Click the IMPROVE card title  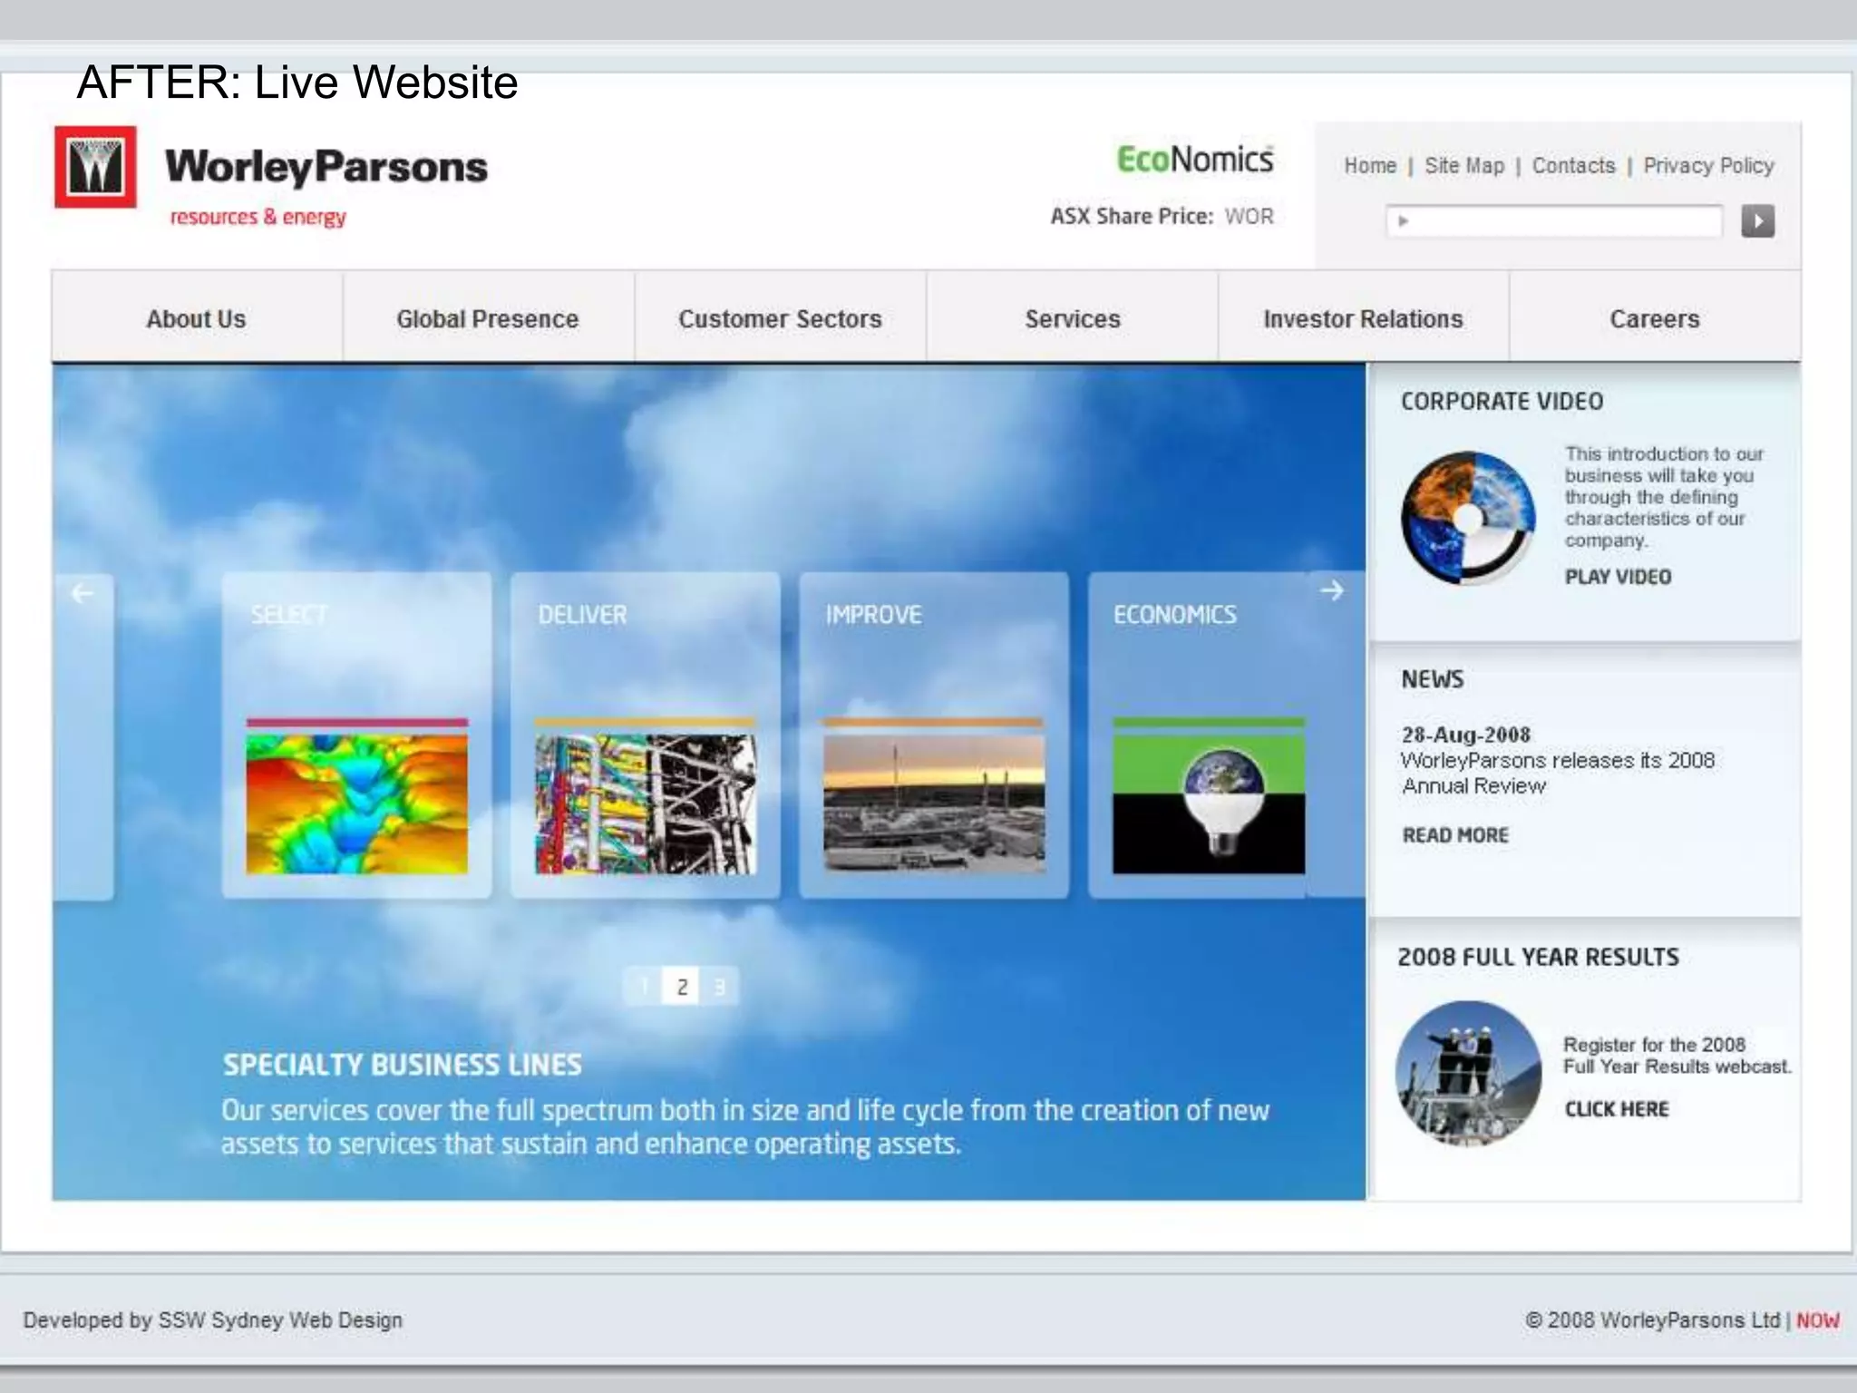[x=873, y=615]
